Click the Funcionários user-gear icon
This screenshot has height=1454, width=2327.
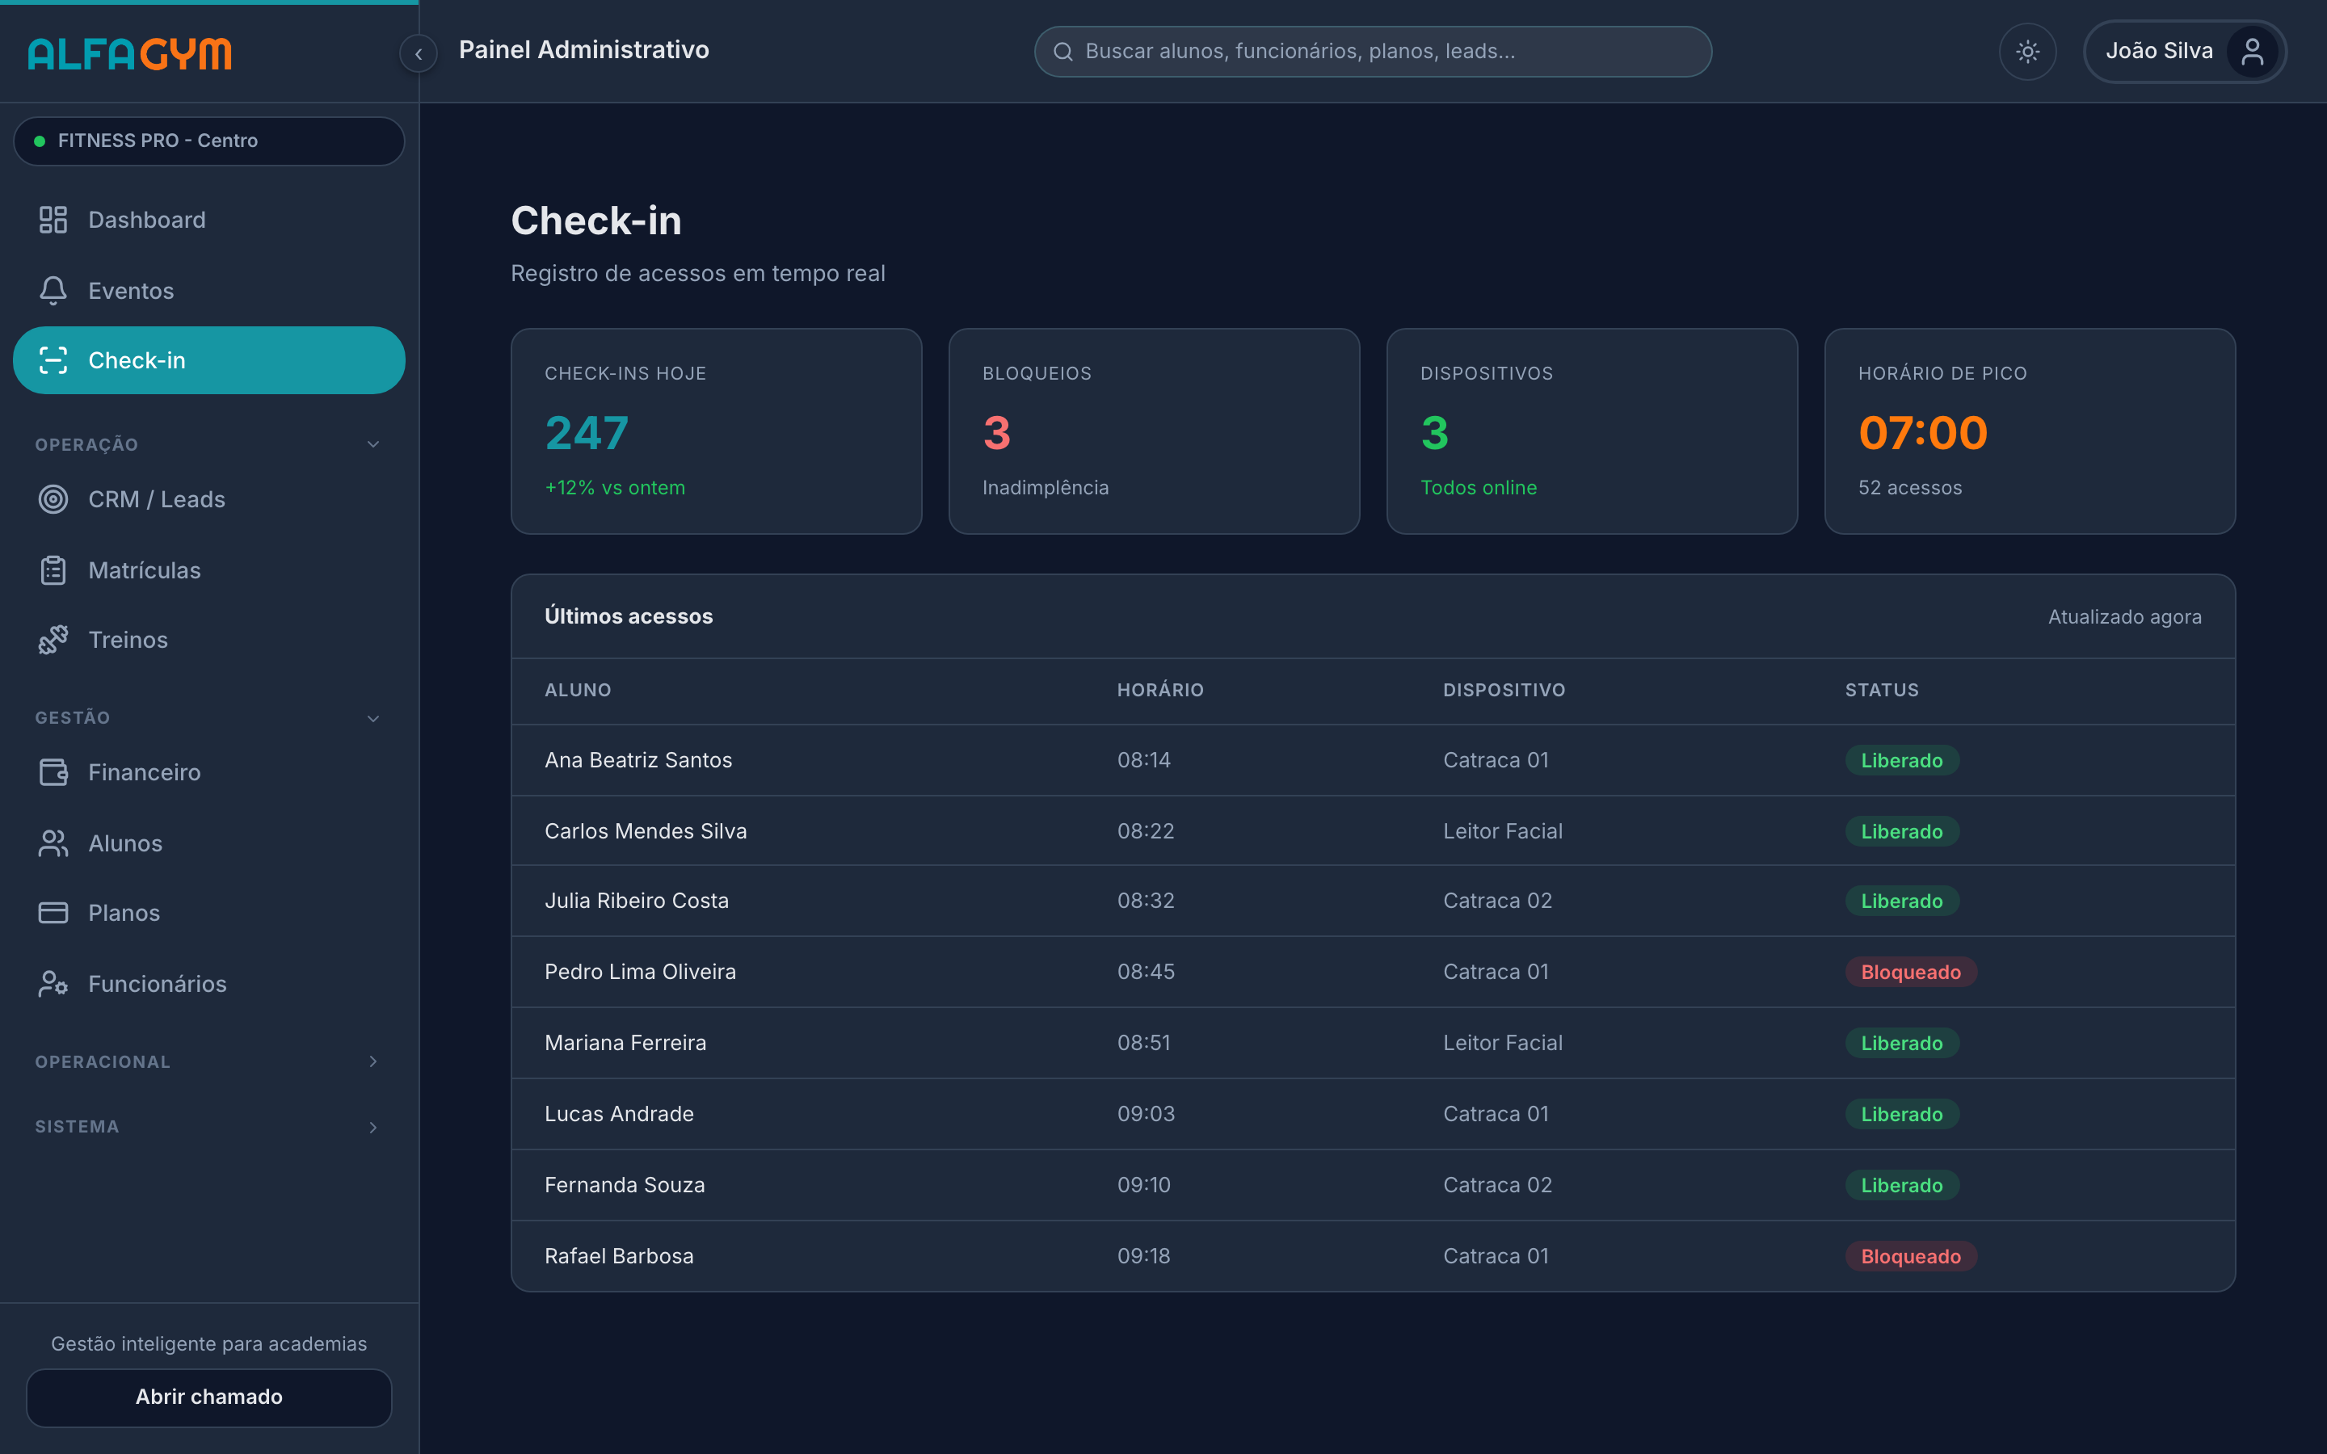click(x=53, y=984)
